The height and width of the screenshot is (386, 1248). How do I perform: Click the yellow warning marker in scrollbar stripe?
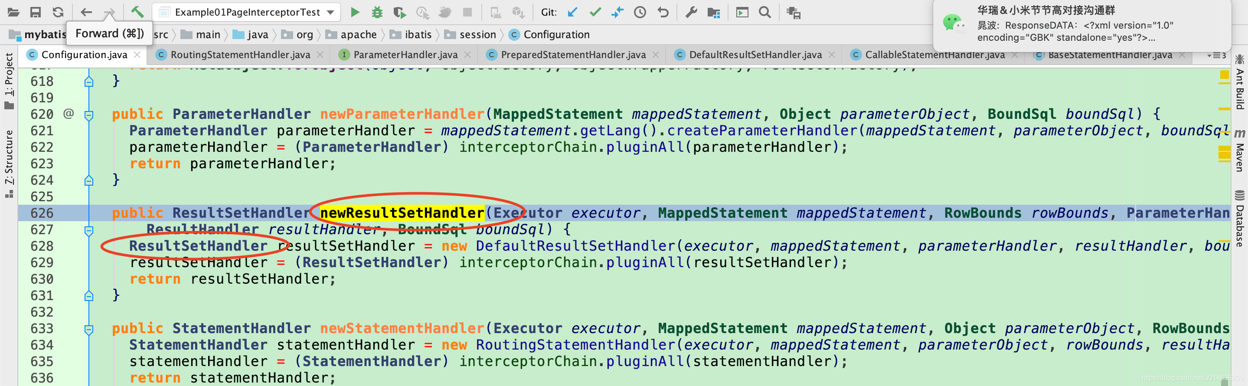[1224, 75]
